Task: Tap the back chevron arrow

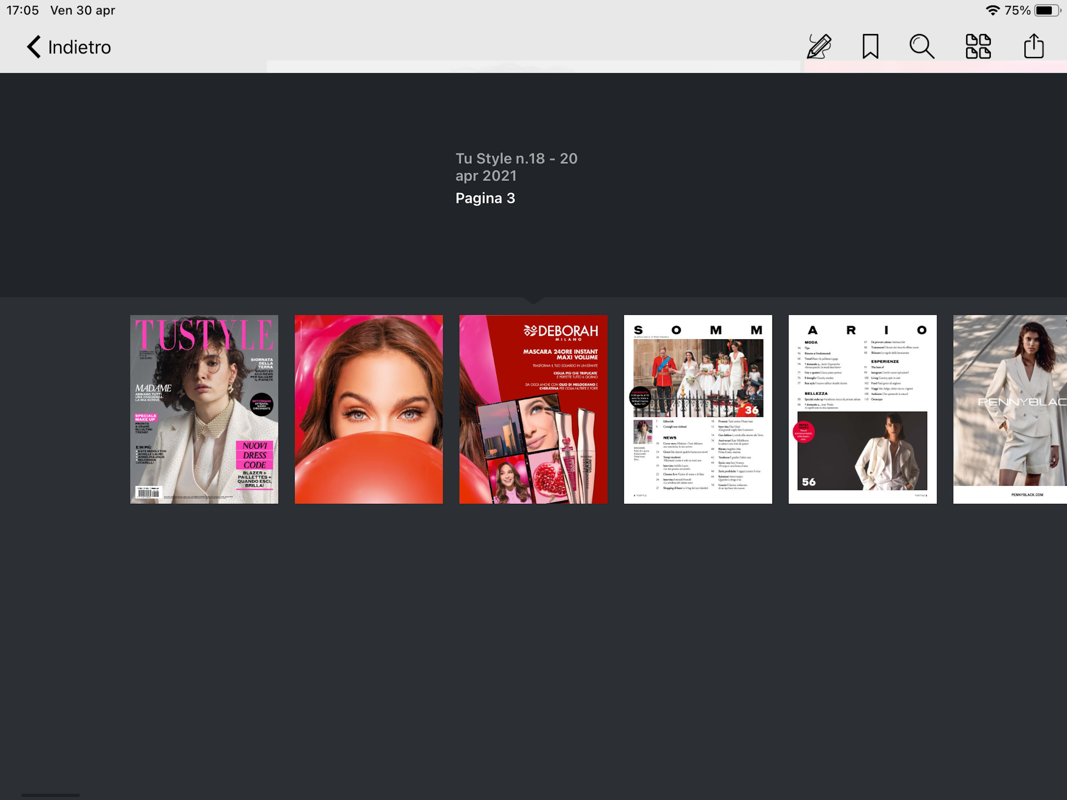Action: pos(33,47)
